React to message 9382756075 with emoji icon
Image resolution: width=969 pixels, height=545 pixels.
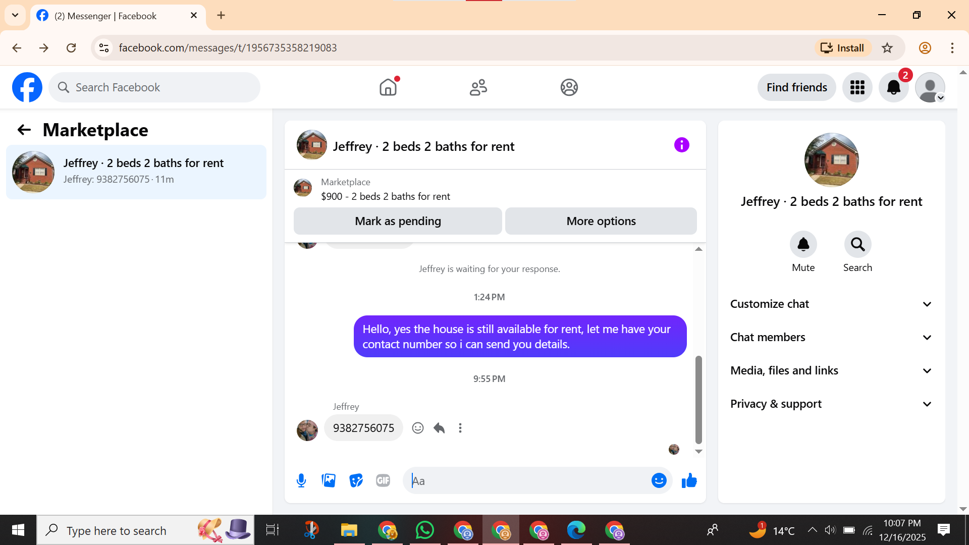click(x=417, y=428)
